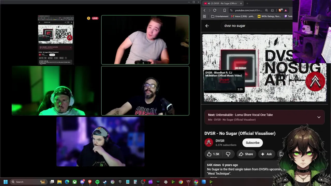331x186 pixels.
Task: Bookmark this page with the bookmark icon
Action: pyautogui.click(x=224, y=10)
